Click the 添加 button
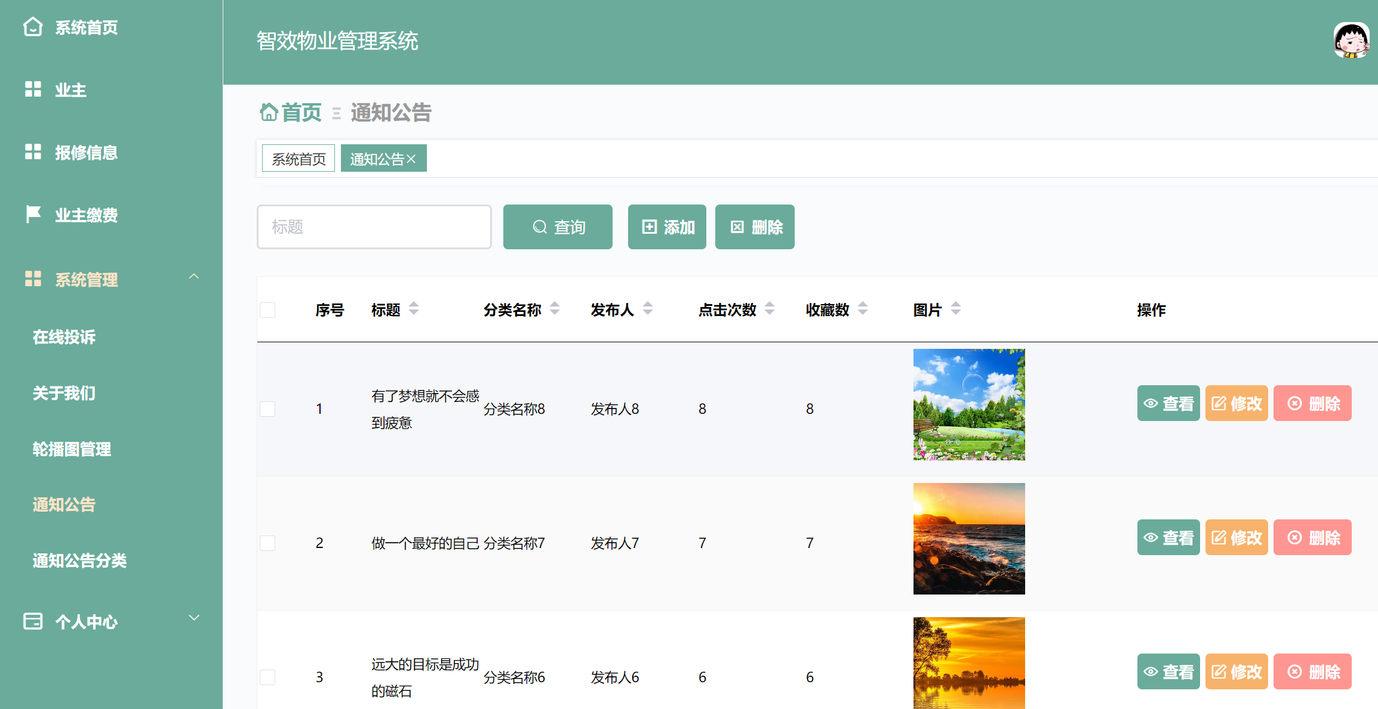This screenshot has height=709, width=1378. click(x=667, y=227)
